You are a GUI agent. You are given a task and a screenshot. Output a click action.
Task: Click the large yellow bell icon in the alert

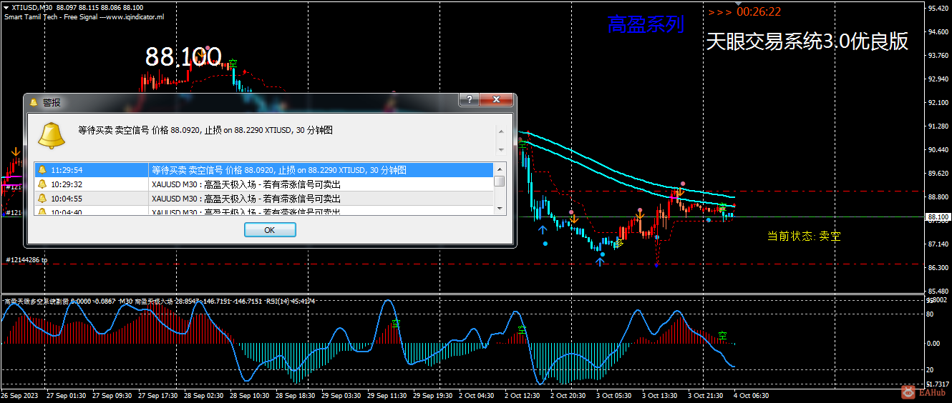pos(52,135)
